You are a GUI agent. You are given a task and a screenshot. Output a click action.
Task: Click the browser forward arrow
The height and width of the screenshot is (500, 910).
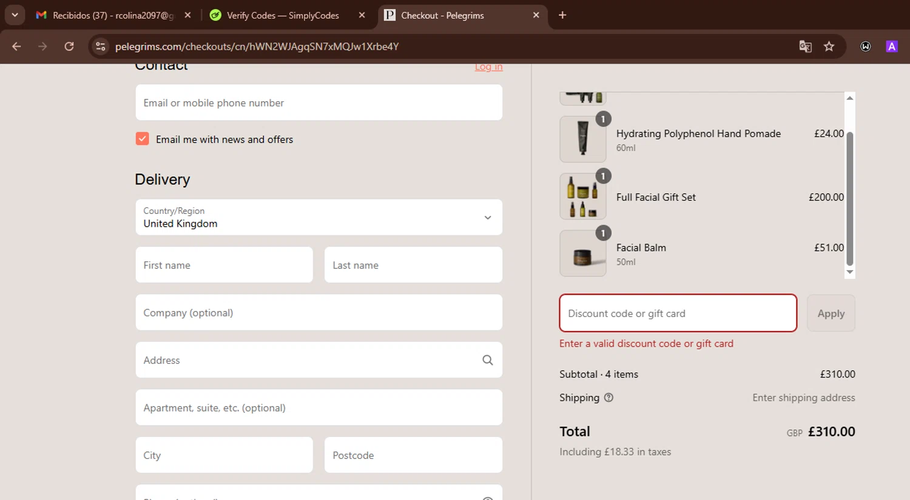[42, 47]
